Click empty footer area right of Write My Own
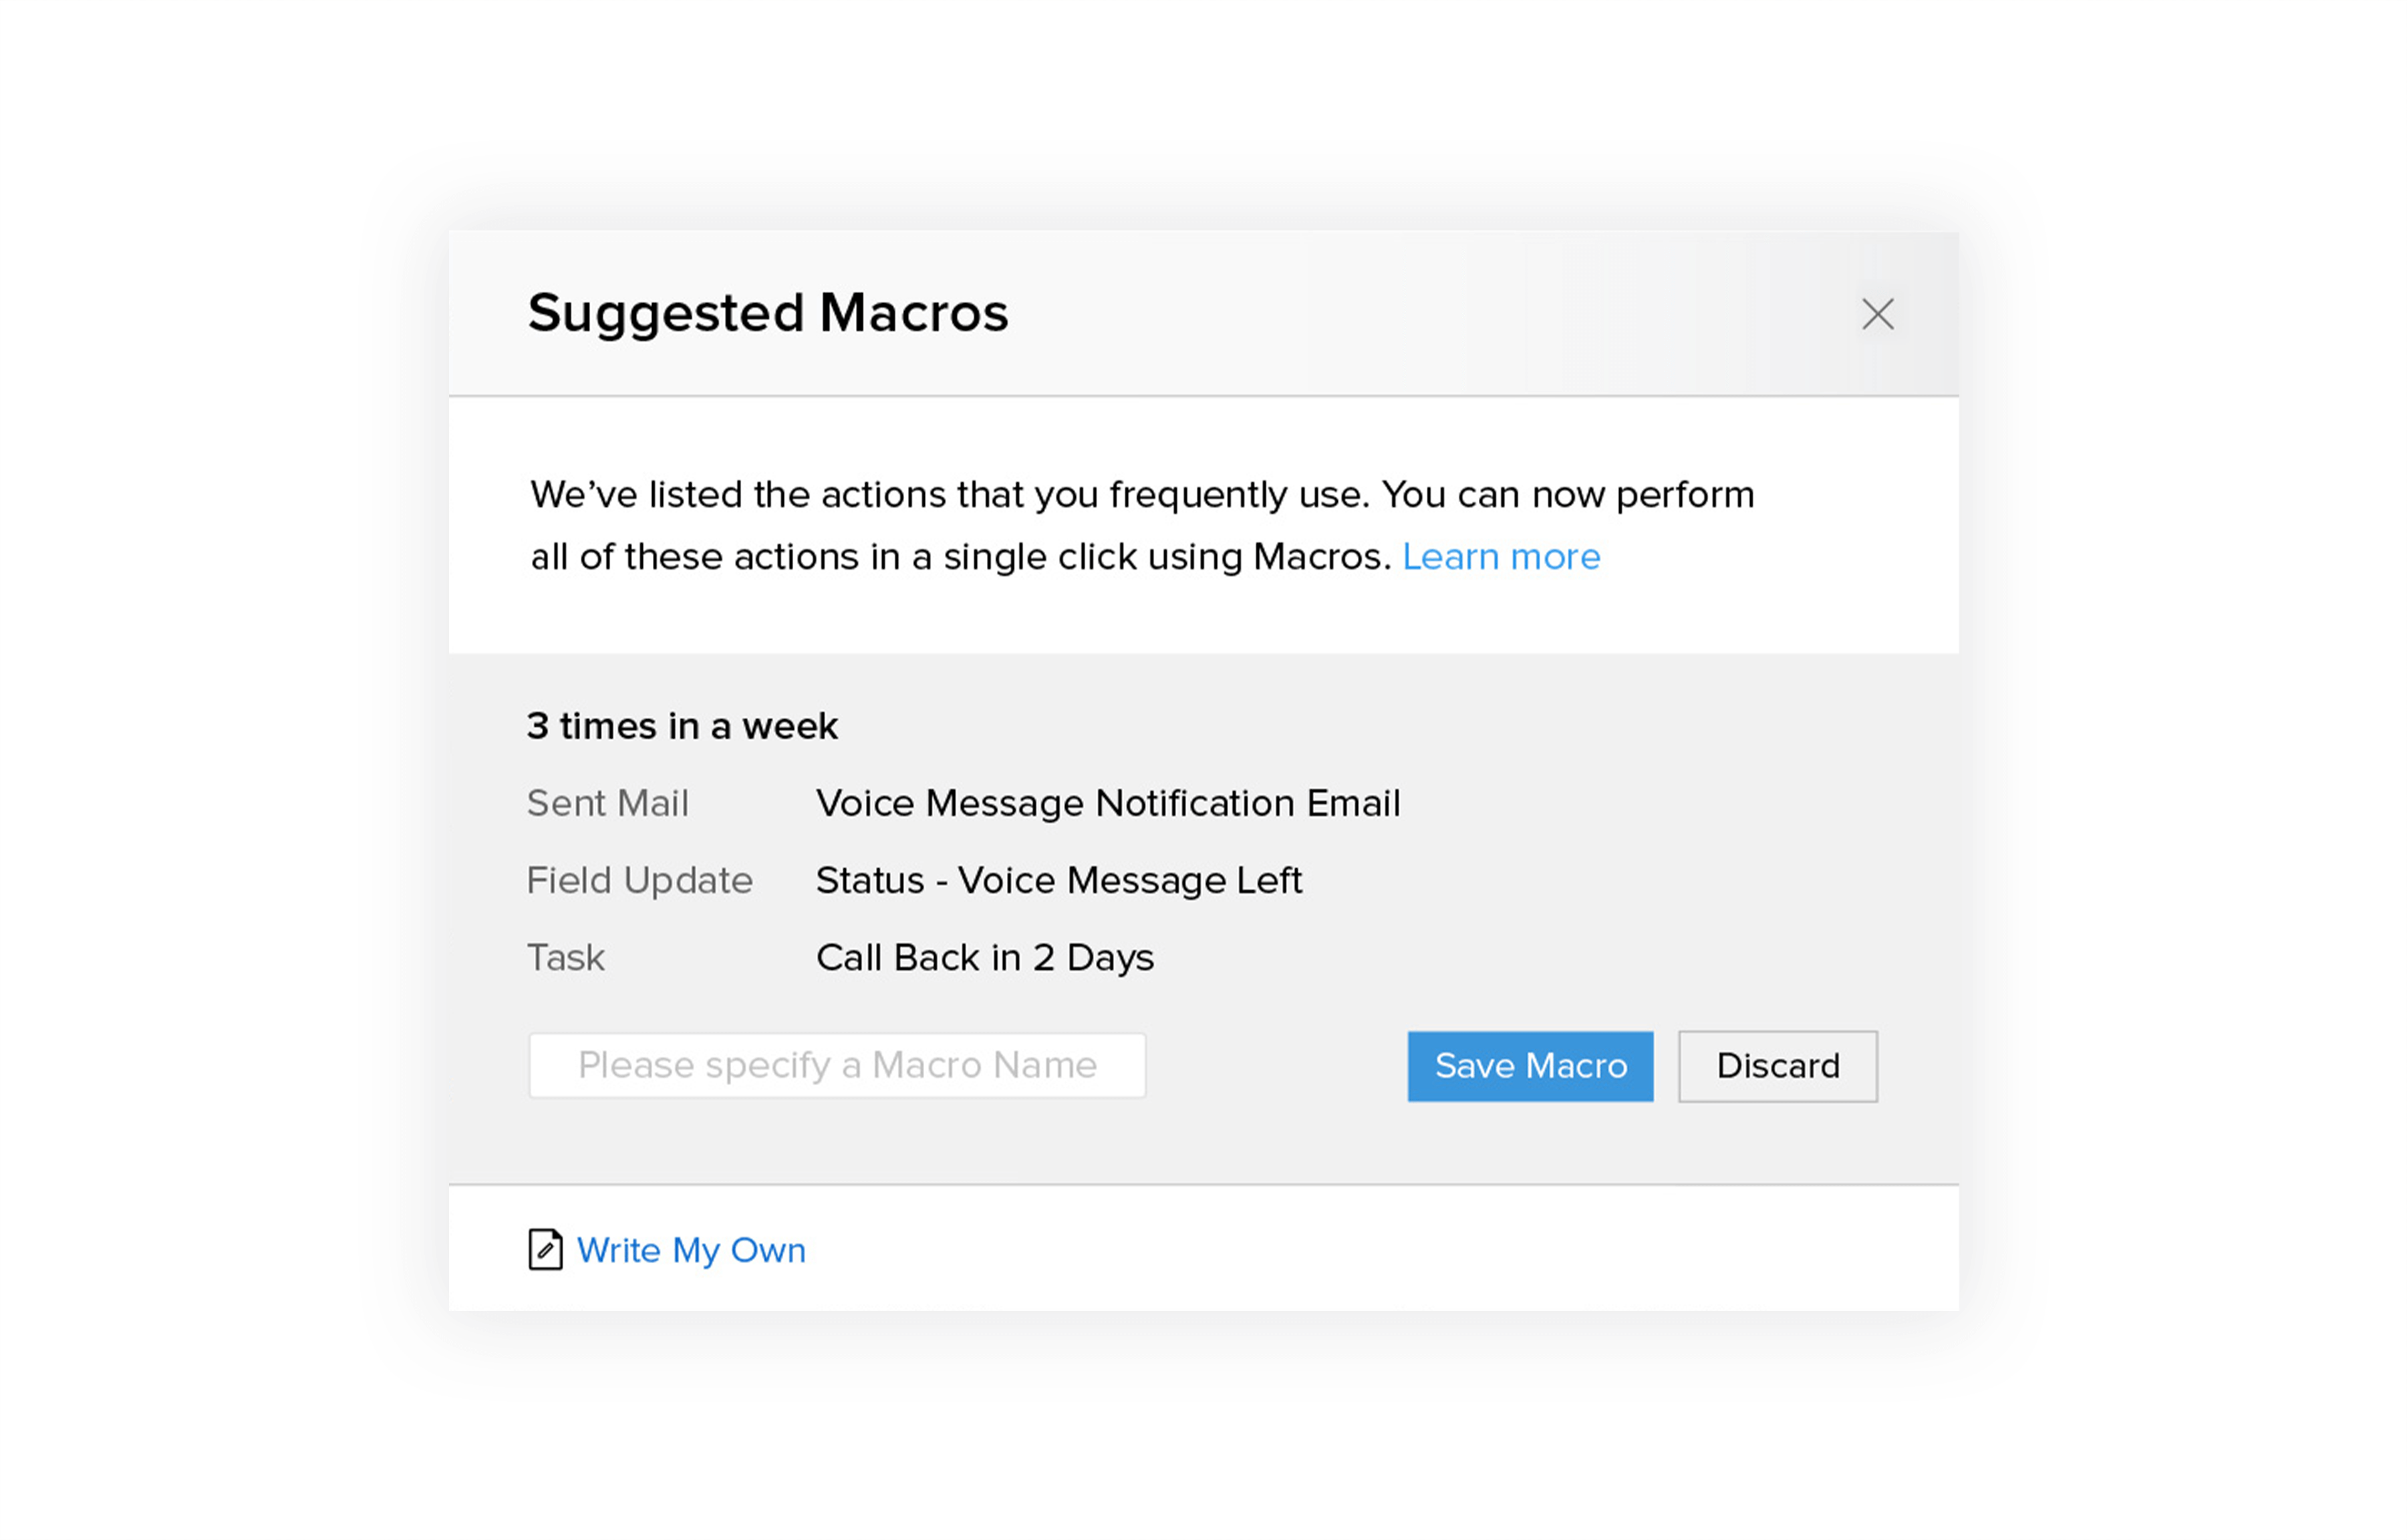Image resolution: width=2407 pixels, height=1540 pixels. 1381,1249
